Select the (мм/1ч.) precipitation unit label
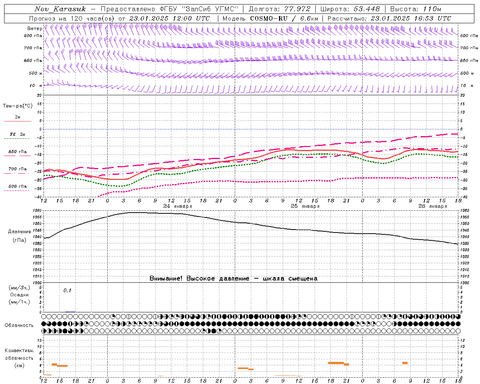The width and height of the screenshot is (480, 384). click(x=19, y=302)
